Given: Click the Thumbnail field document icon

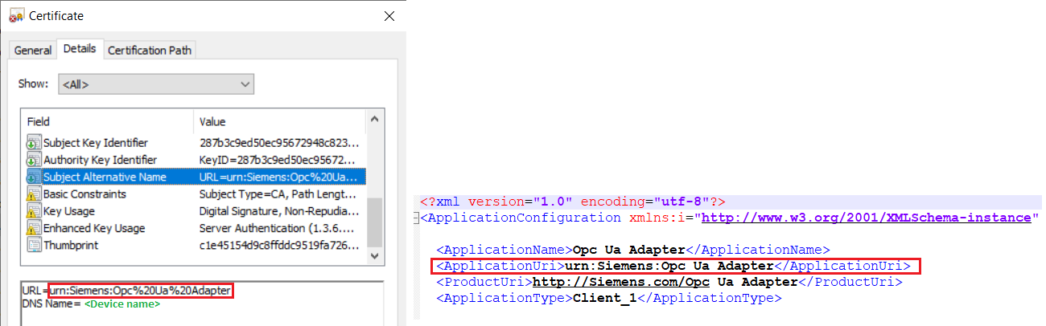Looking at the screenshot, I should 34,245.
